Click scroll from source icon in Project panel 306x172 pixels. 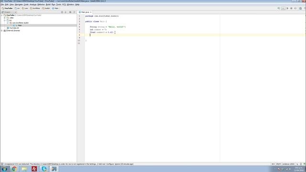tap(62, 12)
